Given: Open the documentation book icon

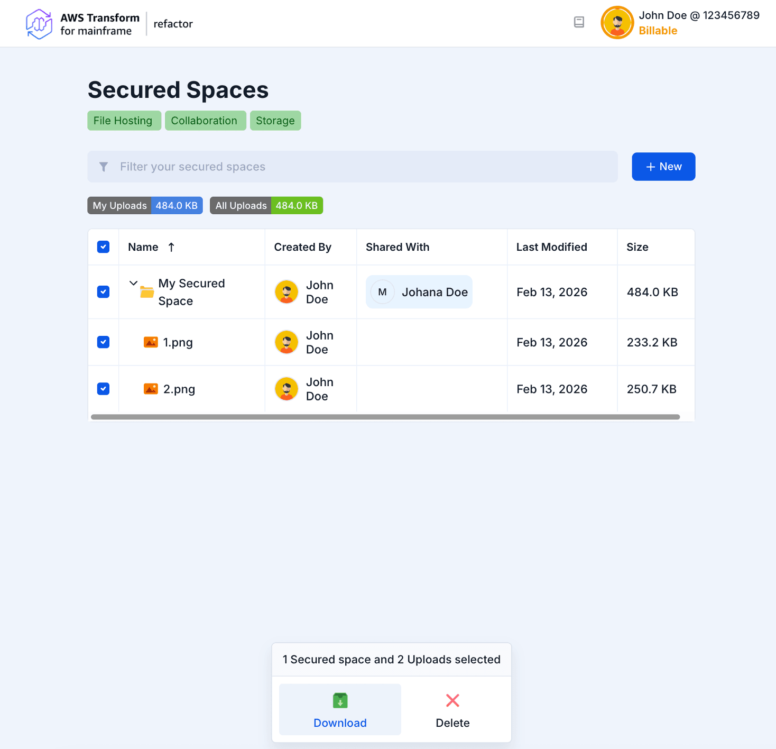Looking at the screenshot, I should coord(579,22).
